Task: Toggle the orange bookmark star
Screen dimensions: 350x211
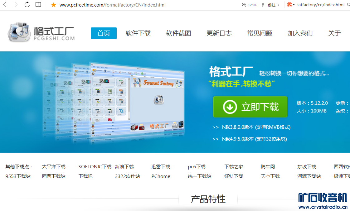Action: point(54,5)
